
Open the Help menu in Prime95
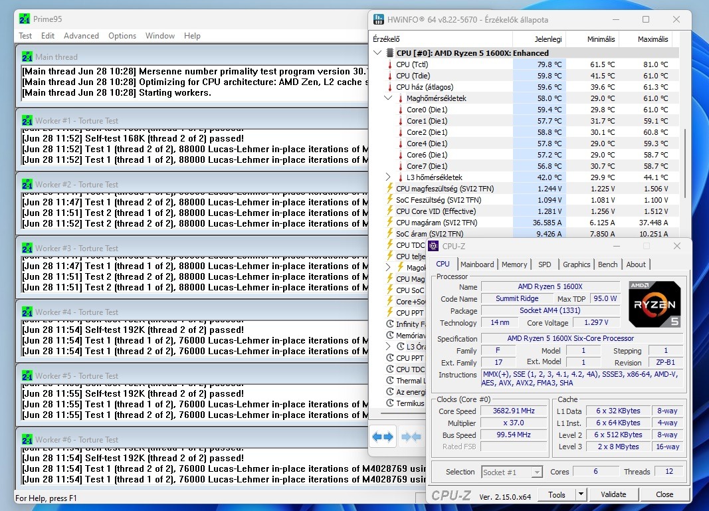(x=192, y=36)
